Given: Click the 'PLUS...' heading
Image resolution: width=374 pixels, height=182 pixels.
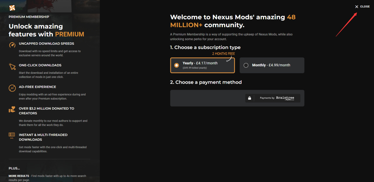Looking at the screenshot, I should point(14,168).
